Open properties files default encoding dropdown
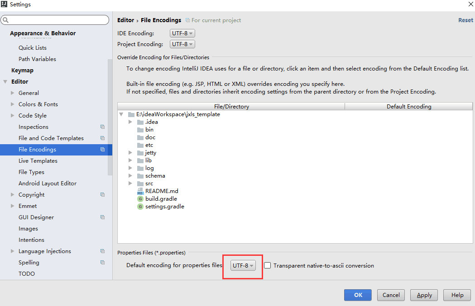The image size is (475, 306). 243,265
